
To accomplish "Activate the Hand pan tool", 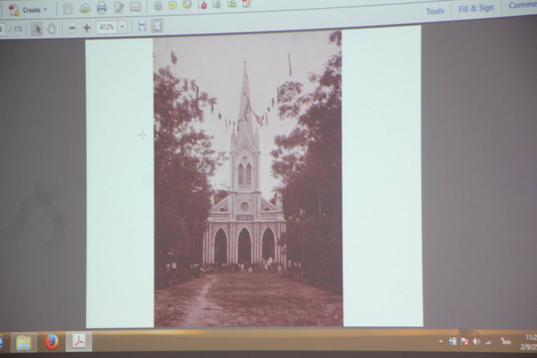I will [x=51, y=29].
